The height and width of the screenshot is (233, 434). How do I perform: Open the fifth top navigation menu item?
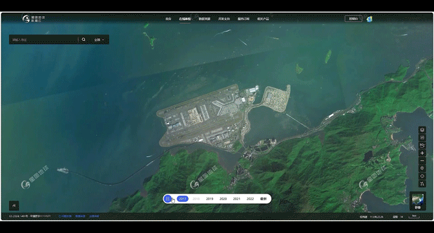coord(243,19)
